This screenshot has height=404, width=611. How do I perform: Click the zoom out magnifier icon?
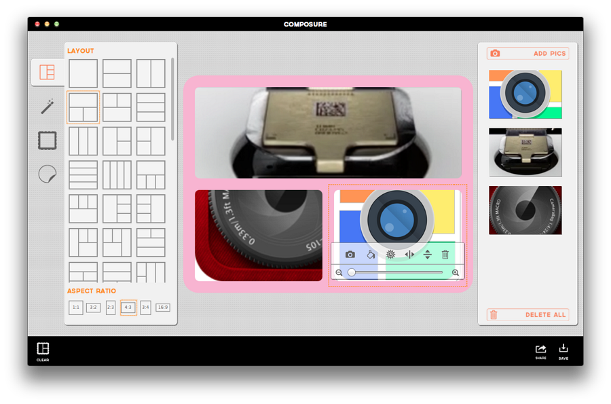[x=339, y=273]
